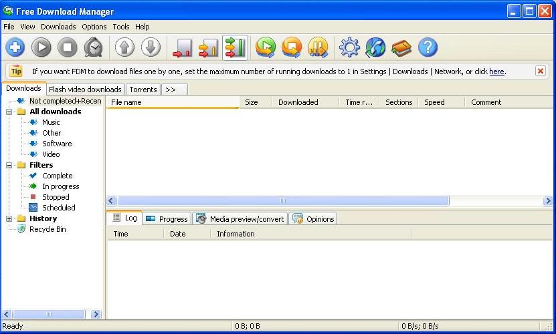
Task: Follow the 'here' link in the tip
Action: [496, 71]
